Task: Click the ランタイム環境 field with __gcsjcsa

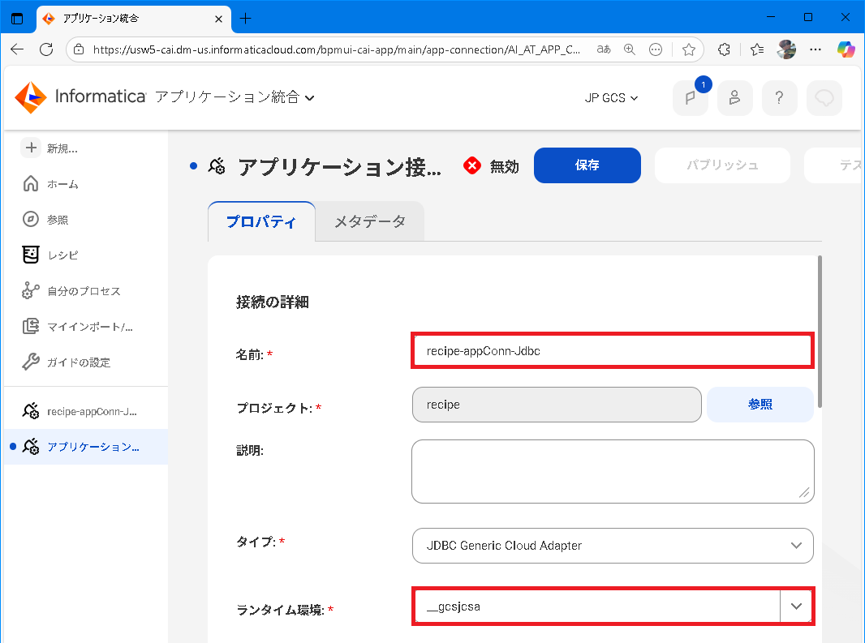Action: [597, 606]
